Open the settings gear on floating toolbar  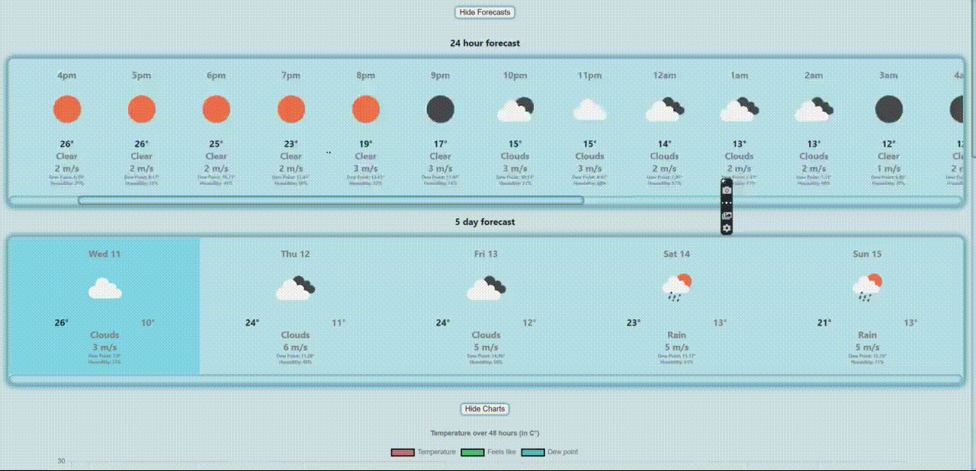coord(727,228)
